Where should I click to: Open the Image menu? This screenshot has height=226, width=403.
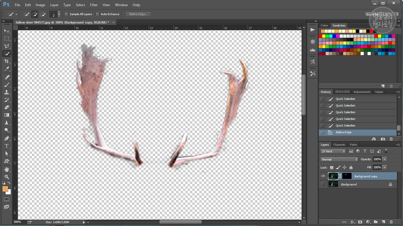[x=40, y=5]
